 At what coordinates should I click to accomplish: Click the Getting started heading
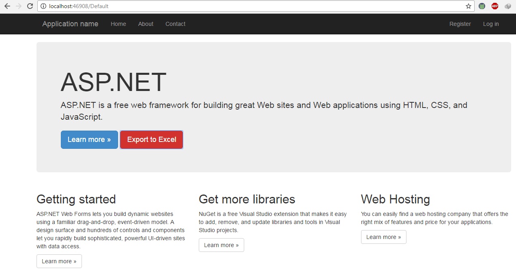coord(76,199)
